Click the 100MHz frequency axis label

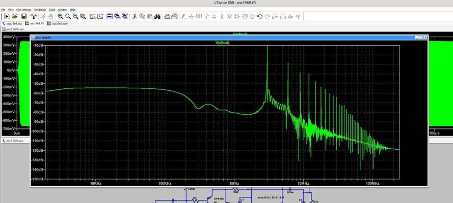(x=372, y=183)
